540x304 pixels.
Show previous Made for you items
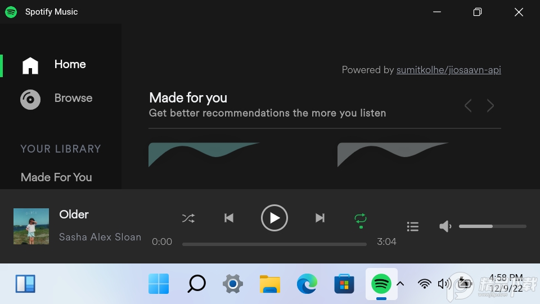[467, 105]
